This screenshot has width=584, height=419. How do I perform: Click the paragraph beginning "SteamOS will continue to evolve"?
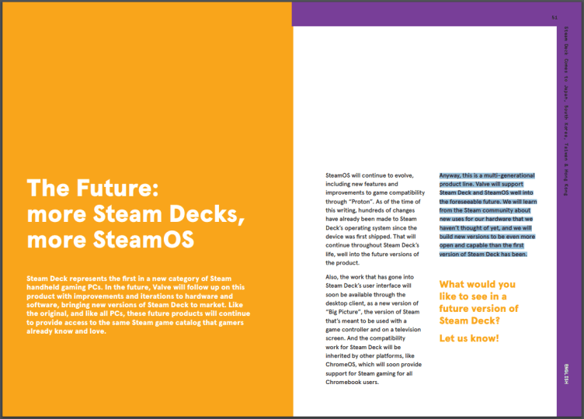[375, 219]
